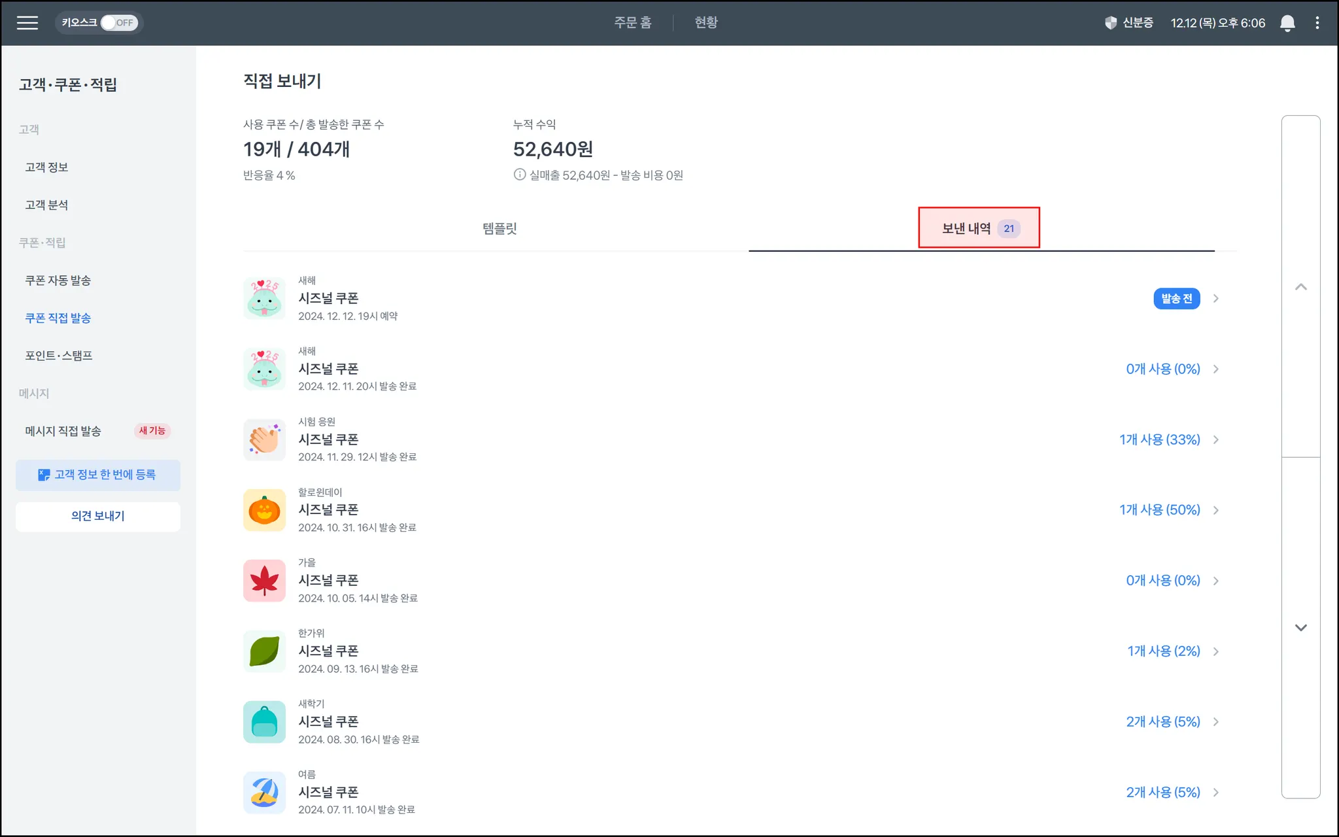Click the clapping hands 시험 응원 icon
The height and width of the screenshot is (837, 1339).
[264, 439]
